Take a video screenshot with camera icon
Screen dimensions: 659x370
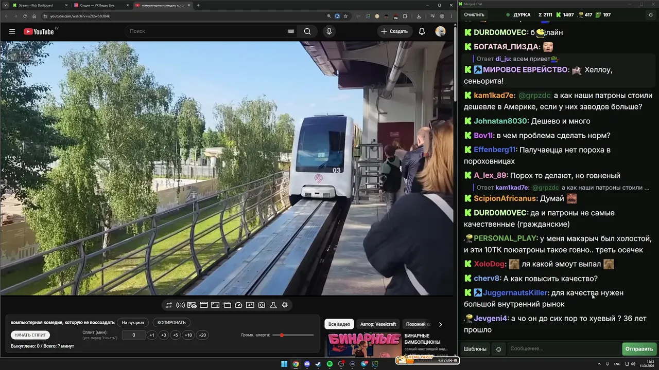[x=262, y=305]
